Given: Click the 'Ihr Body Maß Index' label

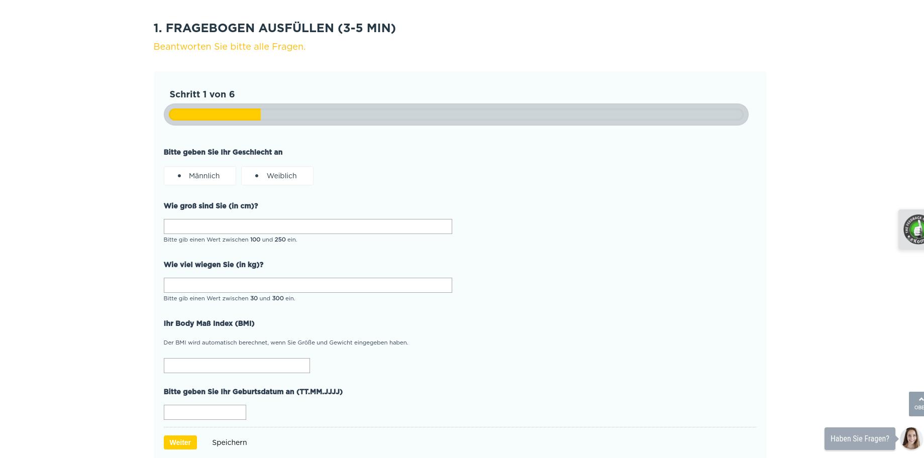Looking at the screenshot, I should point(209,323).
